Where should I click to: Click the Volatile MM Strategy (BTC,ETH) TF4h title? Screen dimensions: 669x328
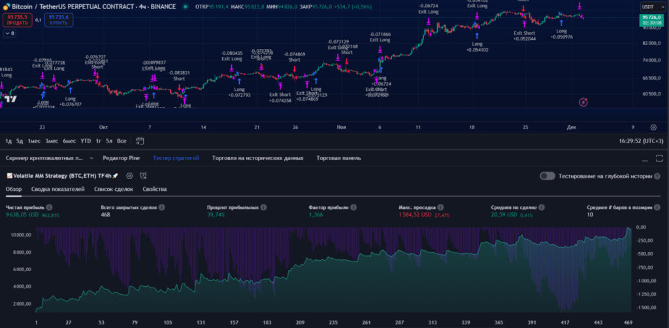pyautogui.click(x=62, y=176)
